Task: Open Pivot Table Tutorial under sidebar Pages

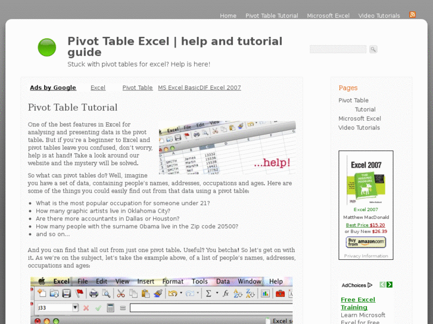Action: pyautogui.click(x=357, y=105)
